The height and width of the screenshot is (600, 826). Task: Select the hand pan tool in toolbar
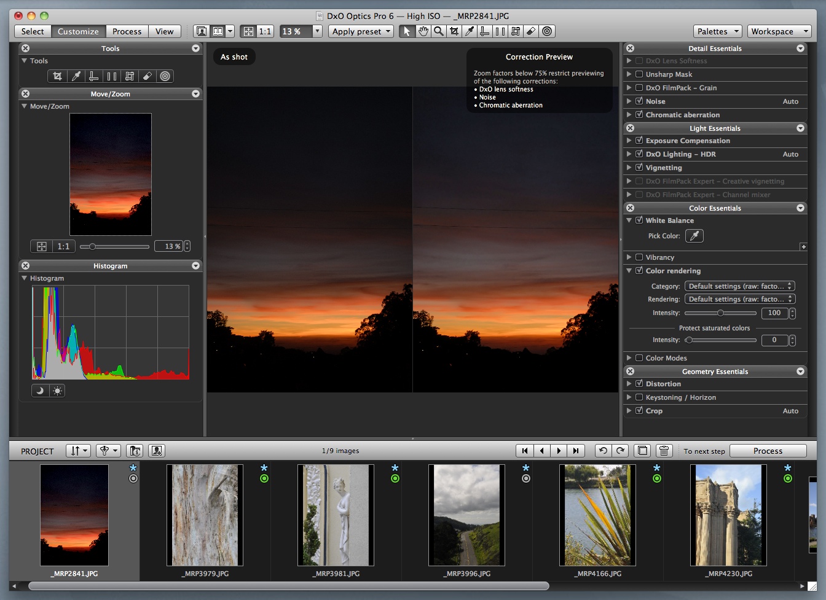(x=423, y=31)
